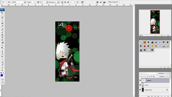Apply the no-style default swatch
The width and height of the screenshot is (172, 97).
[141, 42]
